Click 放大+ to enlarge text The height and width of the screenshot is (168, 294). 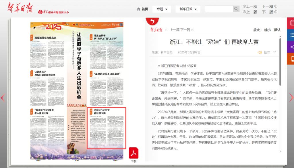(257, 30)
